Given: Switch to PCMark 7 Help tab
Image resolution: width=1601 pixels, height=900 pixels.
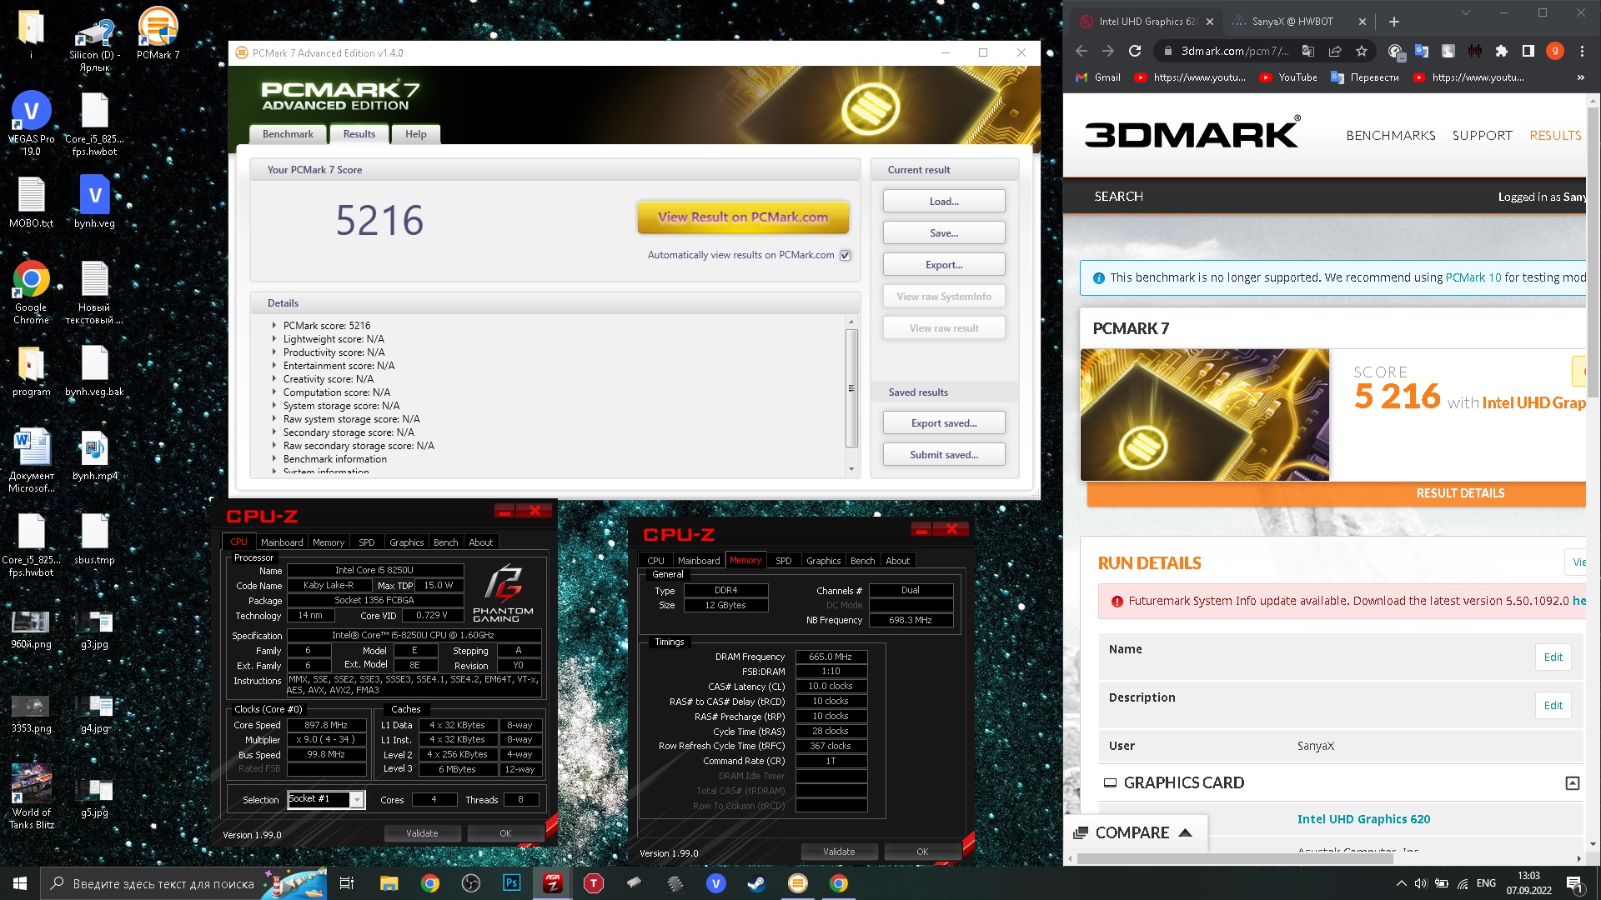Looking at the screenshot, I should 415,134.
